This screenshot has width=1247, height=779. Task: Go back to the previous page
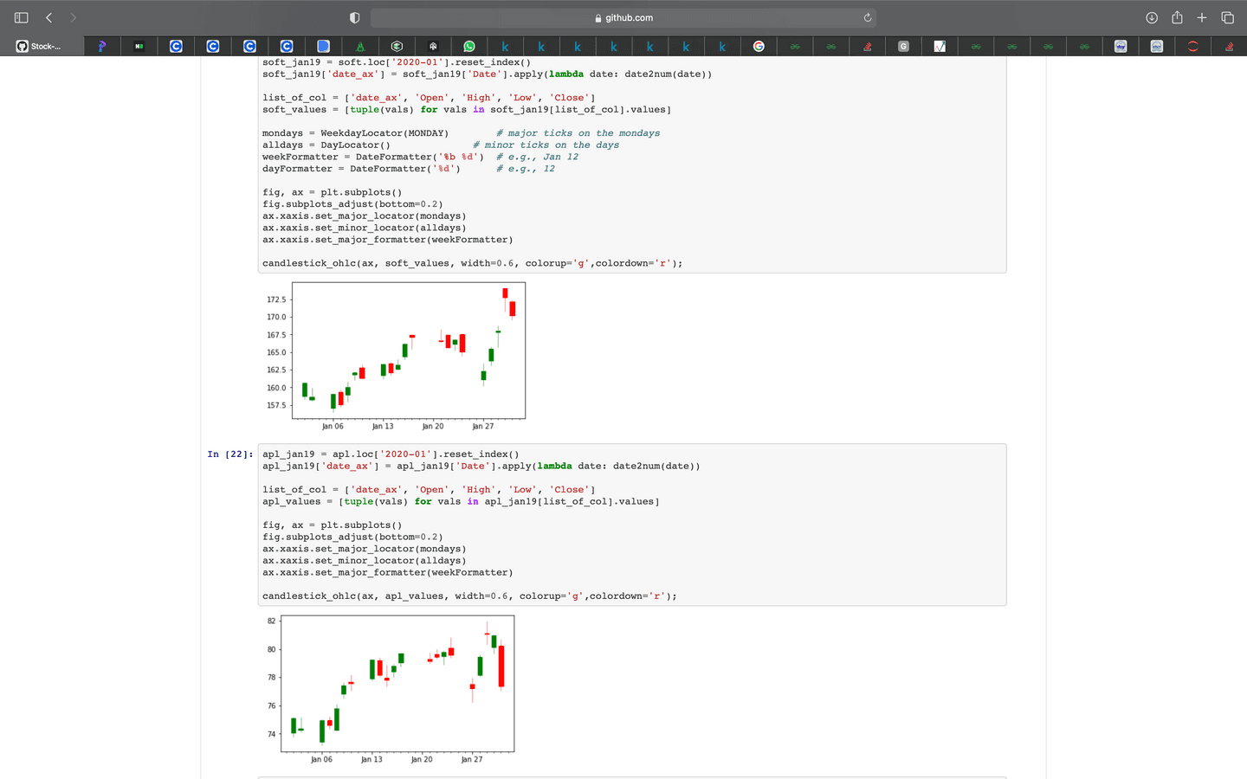[49, 17]
